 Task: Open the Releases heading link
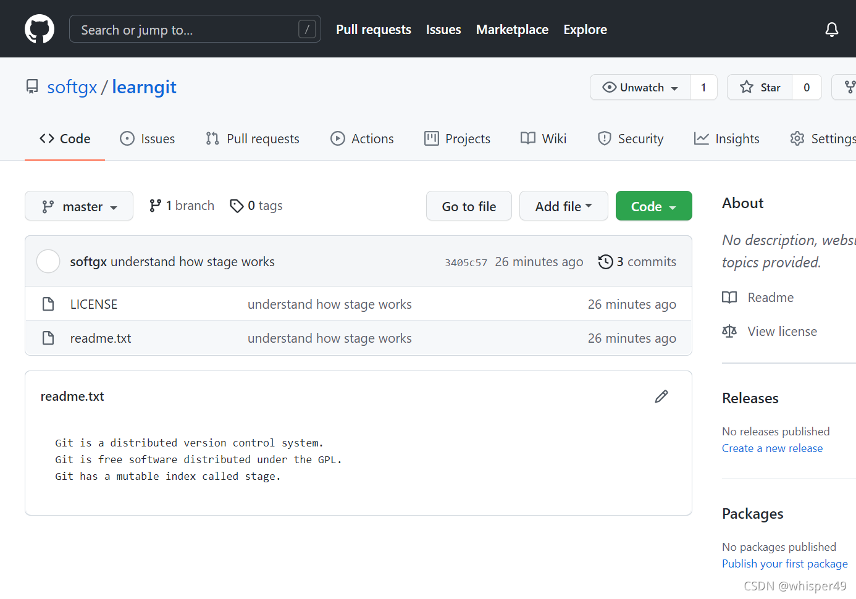pyautogui.click(x=750, y=398)
